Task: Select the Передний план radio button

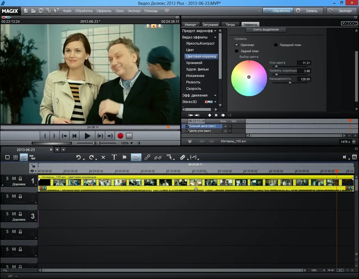Action: coord(276,45)
